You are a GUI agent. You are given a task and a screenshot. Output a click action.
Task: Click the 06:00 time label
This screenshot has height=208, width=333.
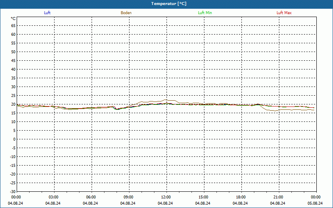click(x=91, y=197)
